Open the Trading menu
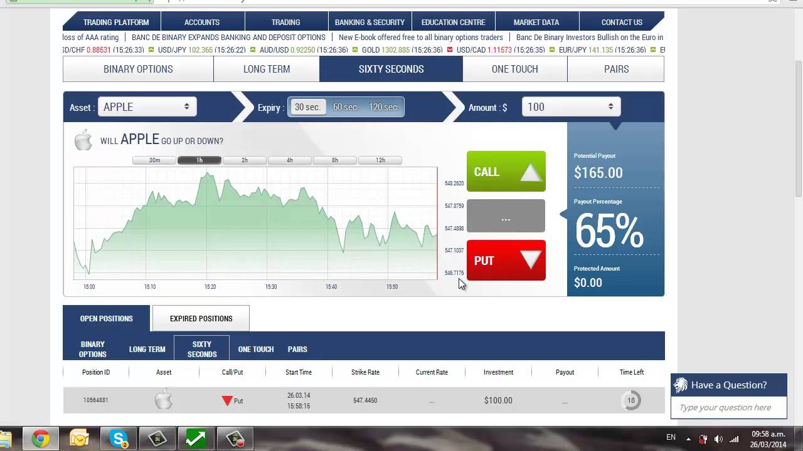The width and height of the screenshot is (803, 451). point(286,22)
